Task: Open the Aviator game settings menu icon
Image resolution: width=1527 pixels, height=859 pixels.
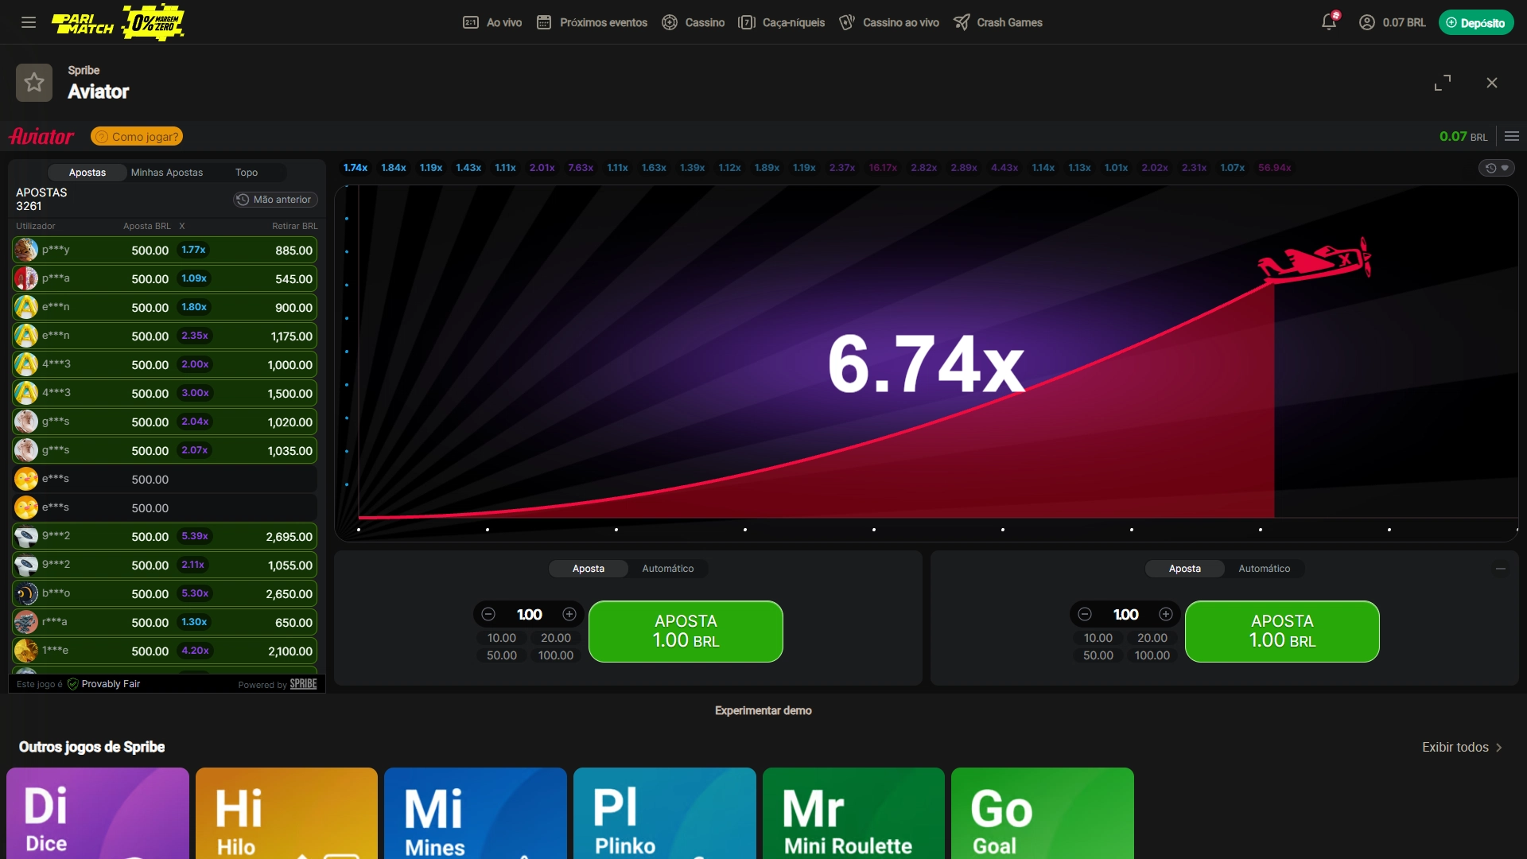Action: pyautogui.click(x=1512, y=136)
